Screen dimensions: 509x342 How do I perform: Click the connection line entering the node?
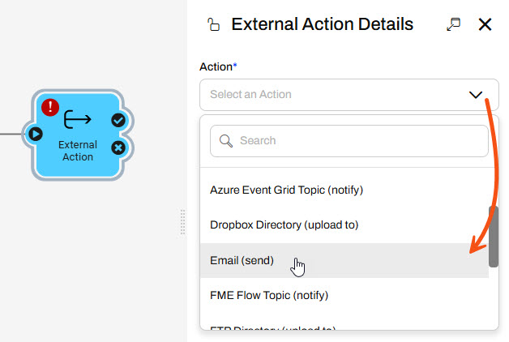pos(12,134)
